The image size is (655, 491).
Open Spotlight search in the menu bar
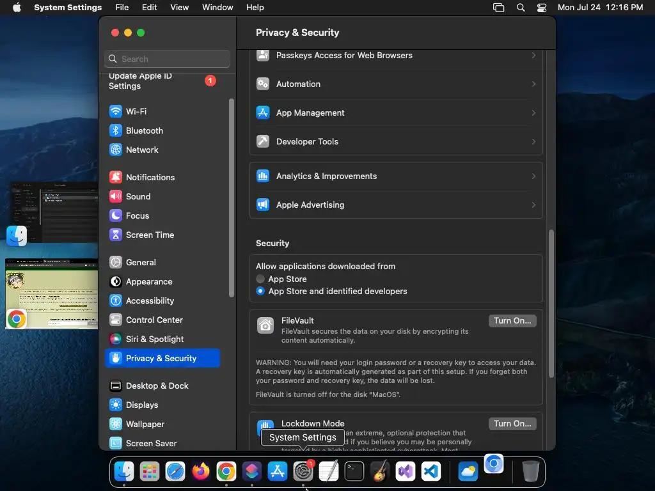(521, 8)
